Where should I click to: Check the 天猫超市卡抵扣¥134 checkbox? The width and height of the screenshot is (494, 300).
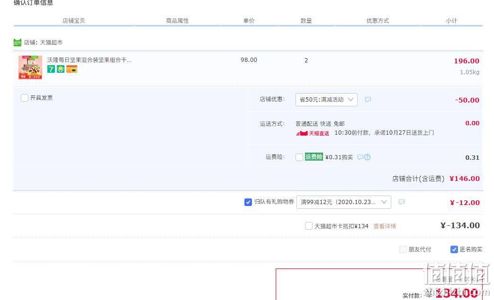(309, 226)
